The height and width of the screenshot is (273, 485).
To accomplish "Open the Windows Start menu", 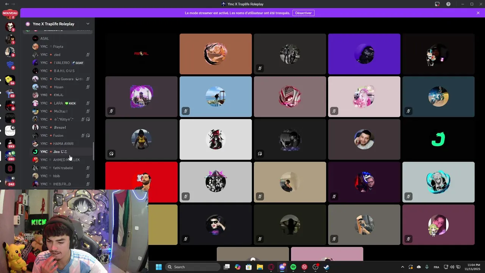I will click(159, 267).
